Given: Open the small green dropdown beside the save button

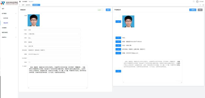Looking at the screenshot, I should coord(100,10).
